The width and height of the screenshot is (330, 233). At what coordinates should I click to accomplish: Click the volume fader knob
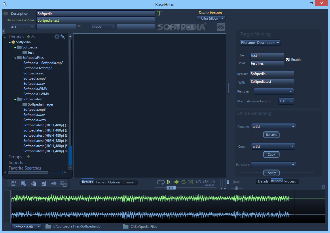[x=228, y=182]
